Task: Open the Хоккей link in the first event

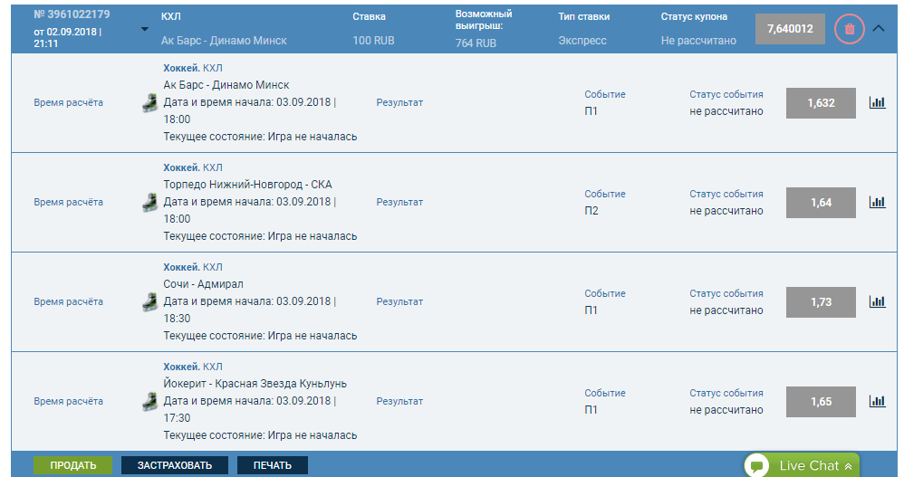Action: coord(181,68)
